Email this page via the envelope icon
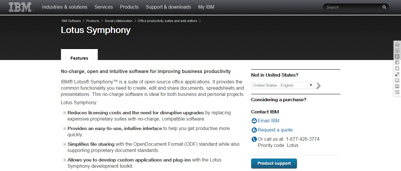The height and width of the screenshot is (171, 401). point(397,50)
